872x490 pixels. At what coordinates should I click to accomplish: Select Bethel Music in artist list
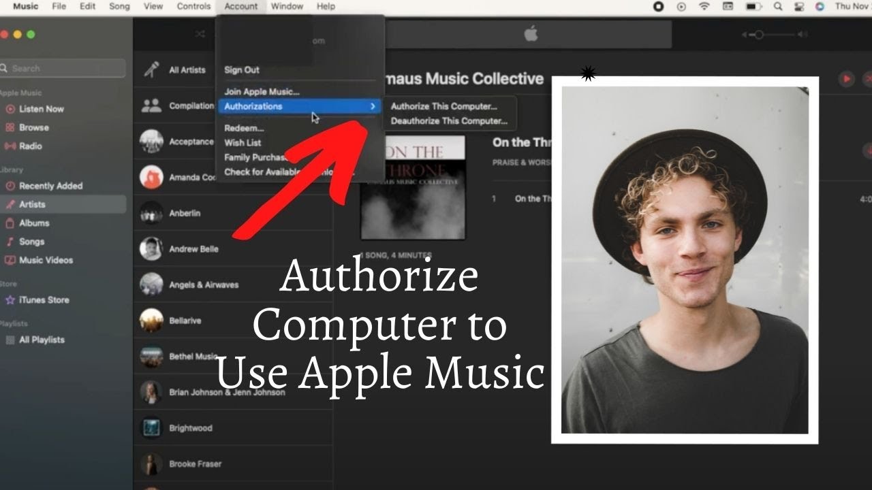(233, 357)
